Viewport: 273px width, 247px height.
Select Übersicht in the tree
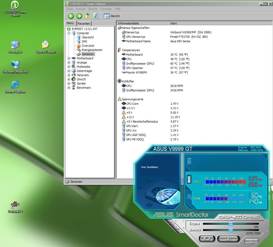pyautogui.click(x=88, y=37)
